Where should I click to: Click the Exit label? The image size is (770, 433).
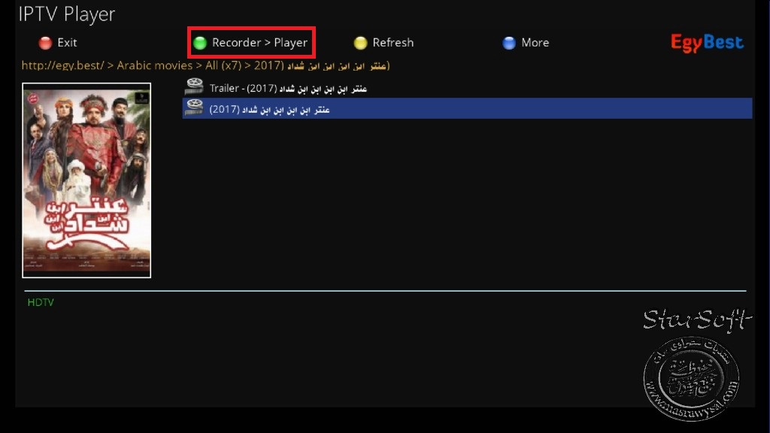(x=67, y=43)
